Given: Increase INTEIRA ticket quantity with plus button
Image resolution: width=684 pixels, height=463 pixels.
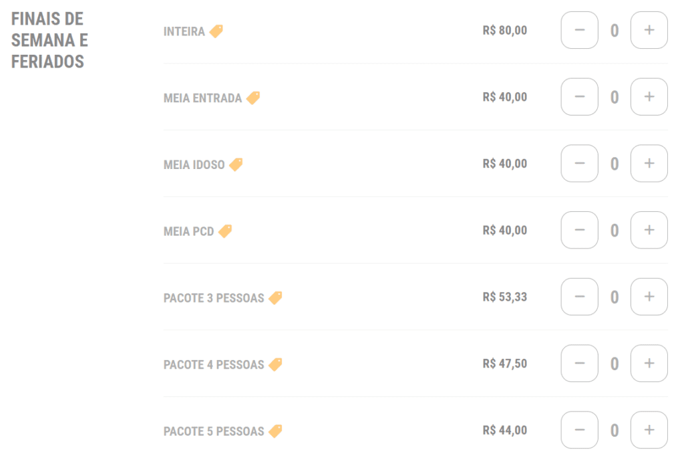Looking at the screenshot, I should [x=649, y=30].
